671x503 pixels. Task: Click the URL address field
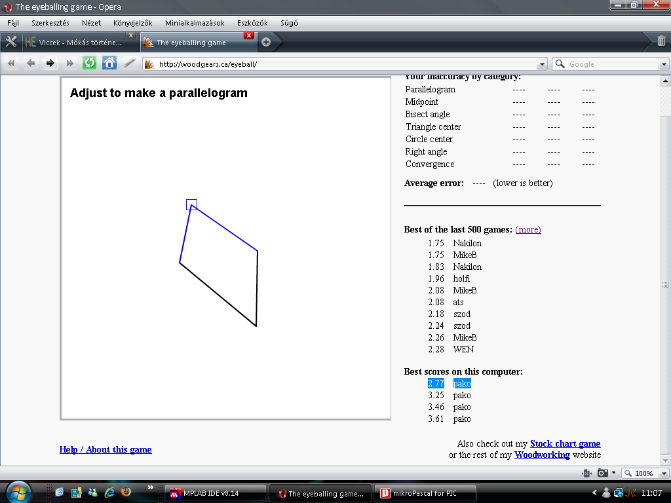pyautogui.click(x=345, y=64)
